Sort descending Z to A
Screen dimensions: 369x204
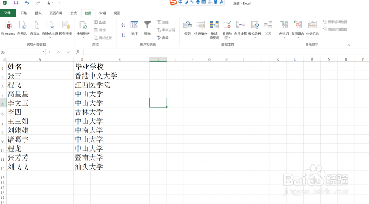123,35
